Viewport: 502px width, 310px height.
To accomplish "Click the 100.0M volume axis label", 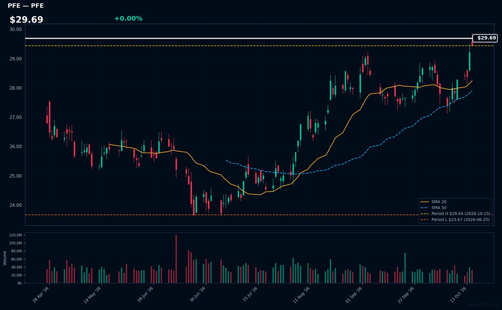I will pyautogui.click(x=15, y=243).
